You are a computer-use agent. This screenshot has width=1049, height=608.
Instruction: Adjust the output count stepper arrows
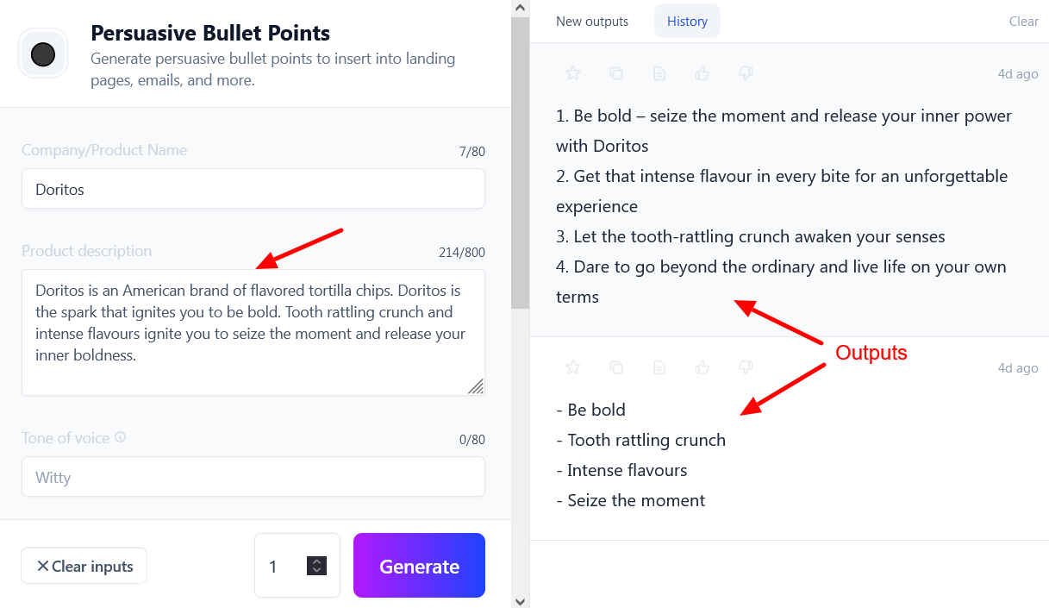tap(316, 566)
